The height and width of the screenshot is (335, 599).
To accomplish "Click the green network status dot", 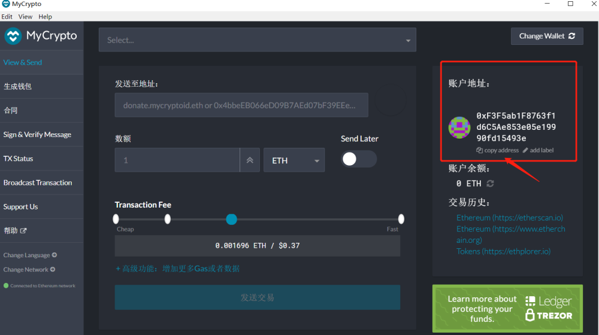I will [6, 285].
